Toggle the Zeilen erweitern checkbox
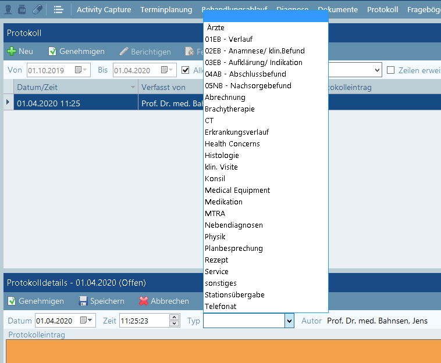441x363 pixels. (x=392, y=70)
